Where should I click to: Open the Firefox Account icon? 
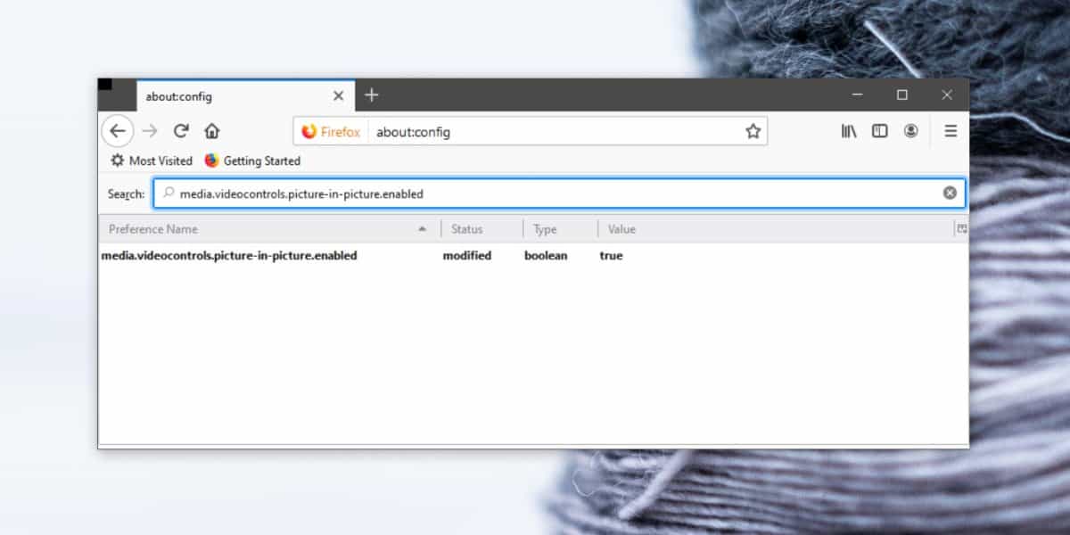pos(910,131)
